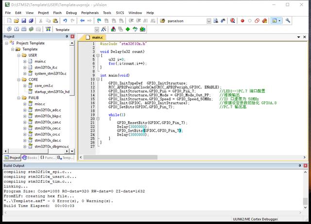Select core_cm3.c in CORE group

pyautogui.click(x=44, y=86)
